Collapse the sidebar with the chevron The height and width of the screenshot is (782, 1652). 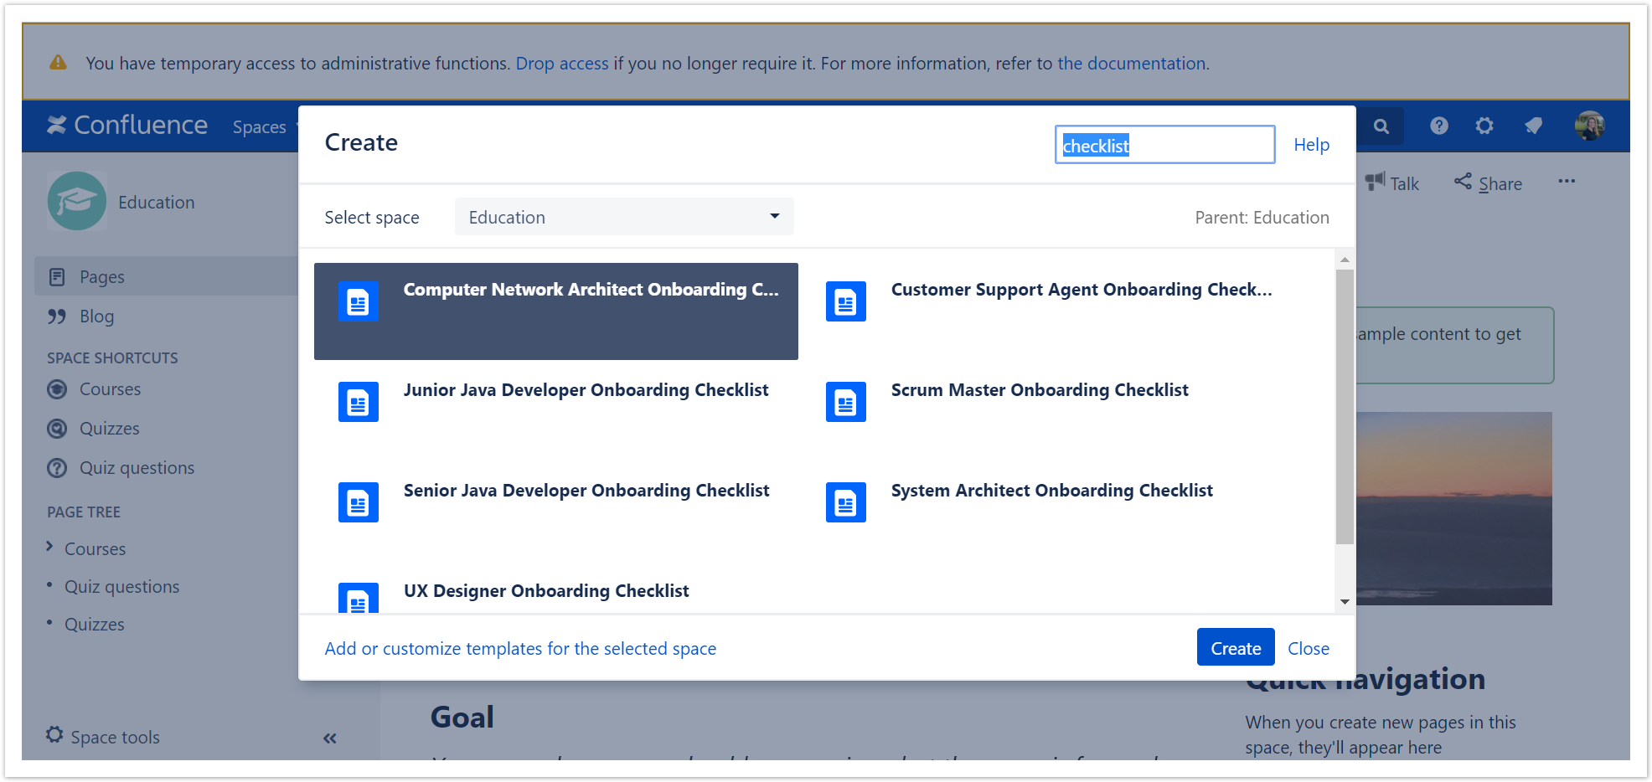[x=329, y=737]
